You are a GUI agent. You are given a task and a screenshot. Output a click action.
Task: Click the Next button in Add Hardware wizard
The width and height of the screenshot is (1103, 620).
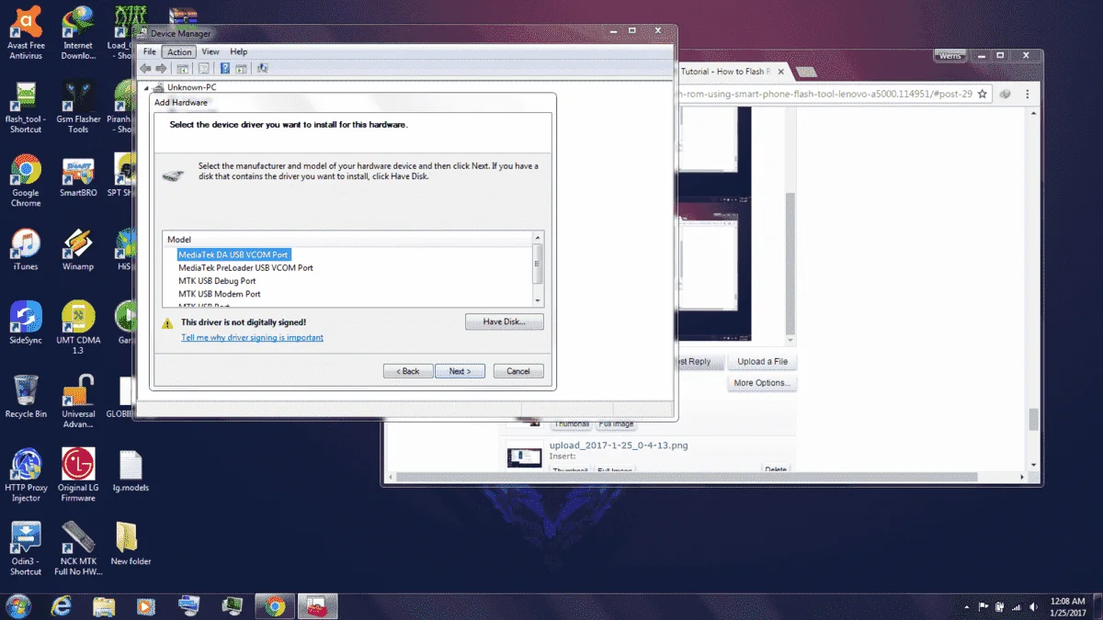click(460, 371)
